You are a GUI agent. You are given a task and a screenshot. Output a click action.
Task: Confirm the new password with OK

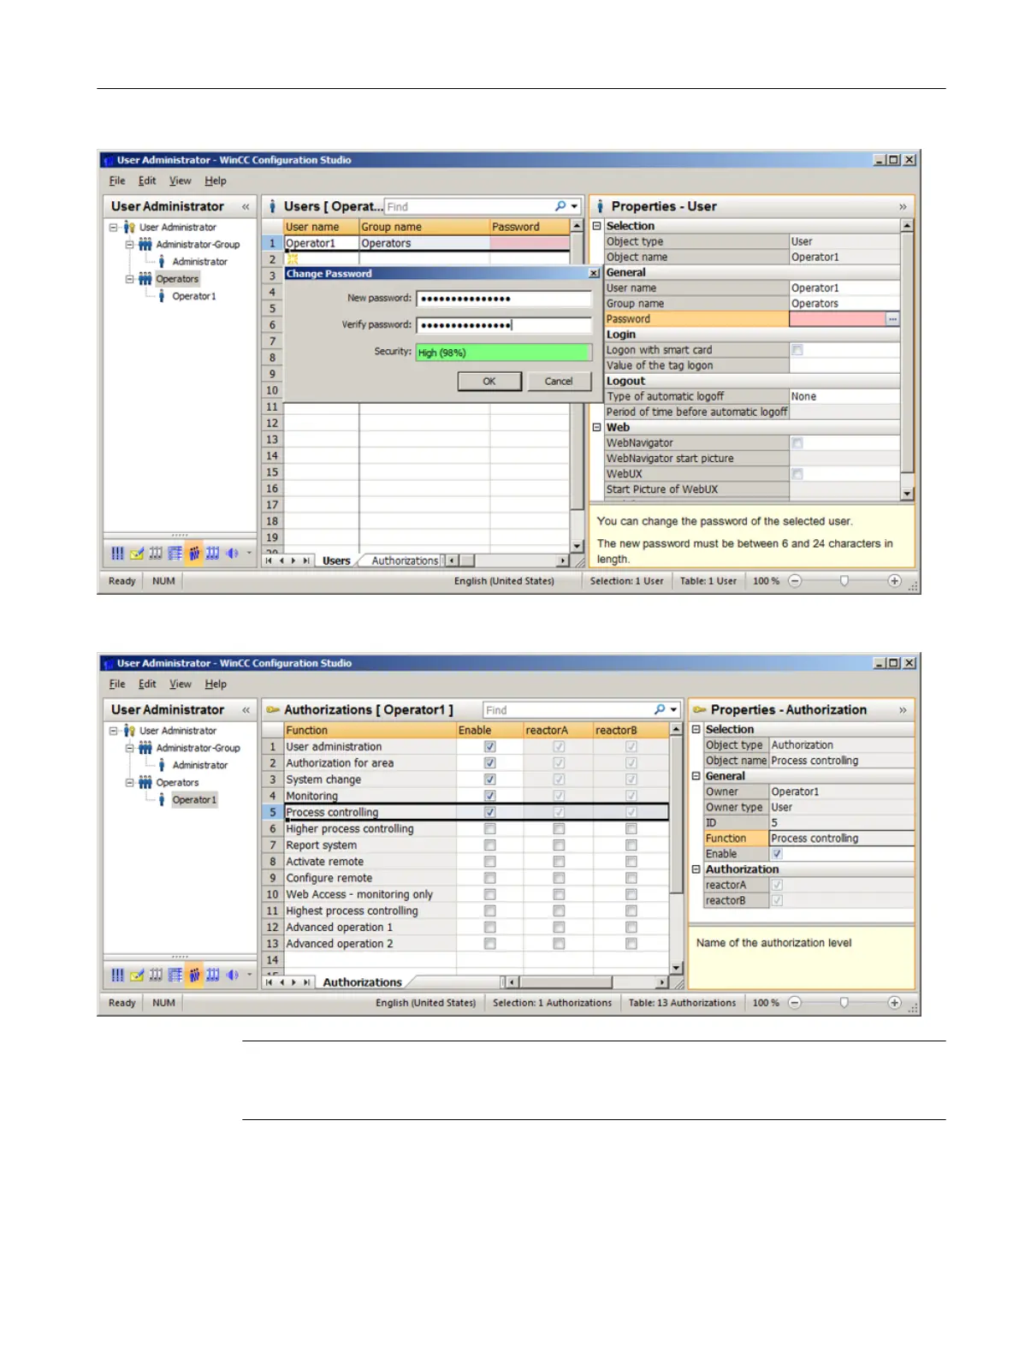point(489,382)
